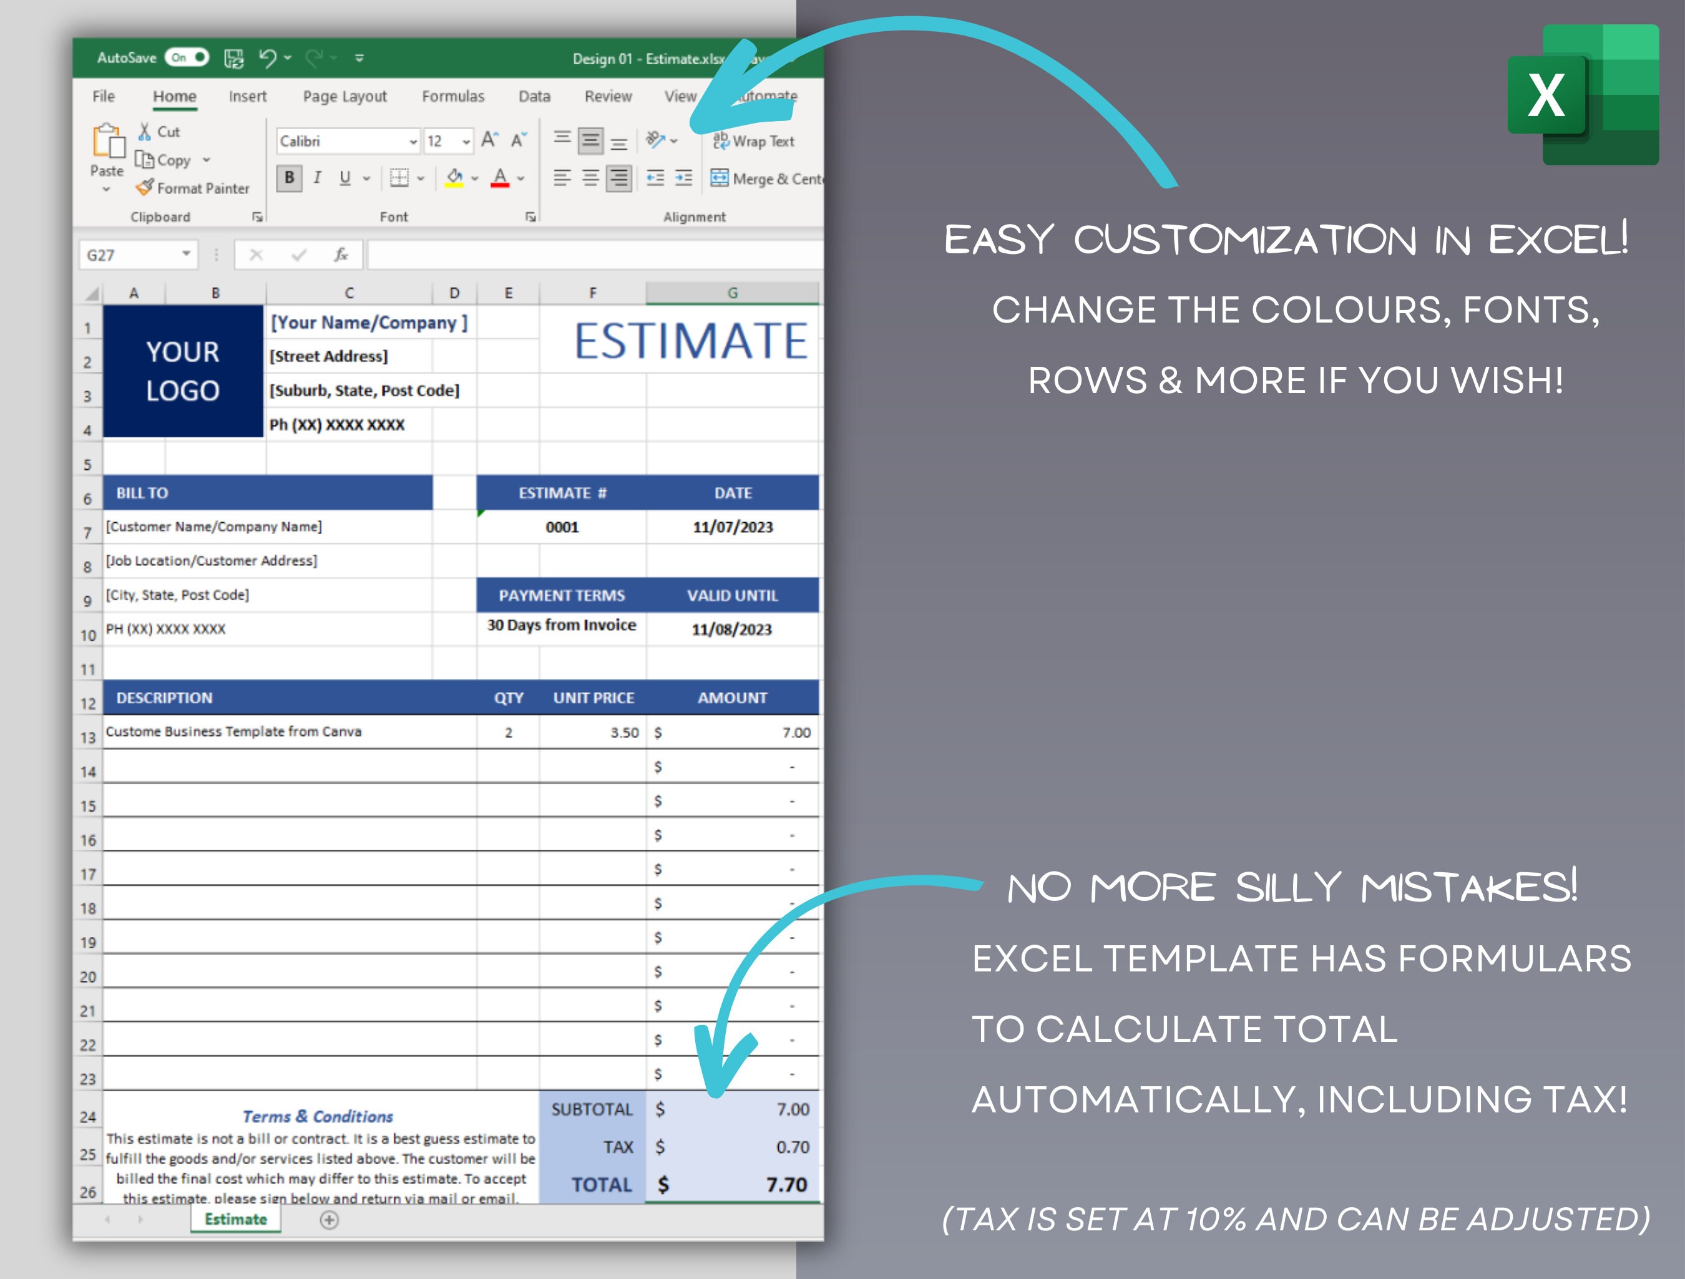Switch to the Formulas ribbon tab
This screenshot has height=1279, width=1685.
(453, 96)
